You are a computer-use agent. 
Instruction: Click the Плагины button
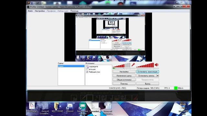124,84
